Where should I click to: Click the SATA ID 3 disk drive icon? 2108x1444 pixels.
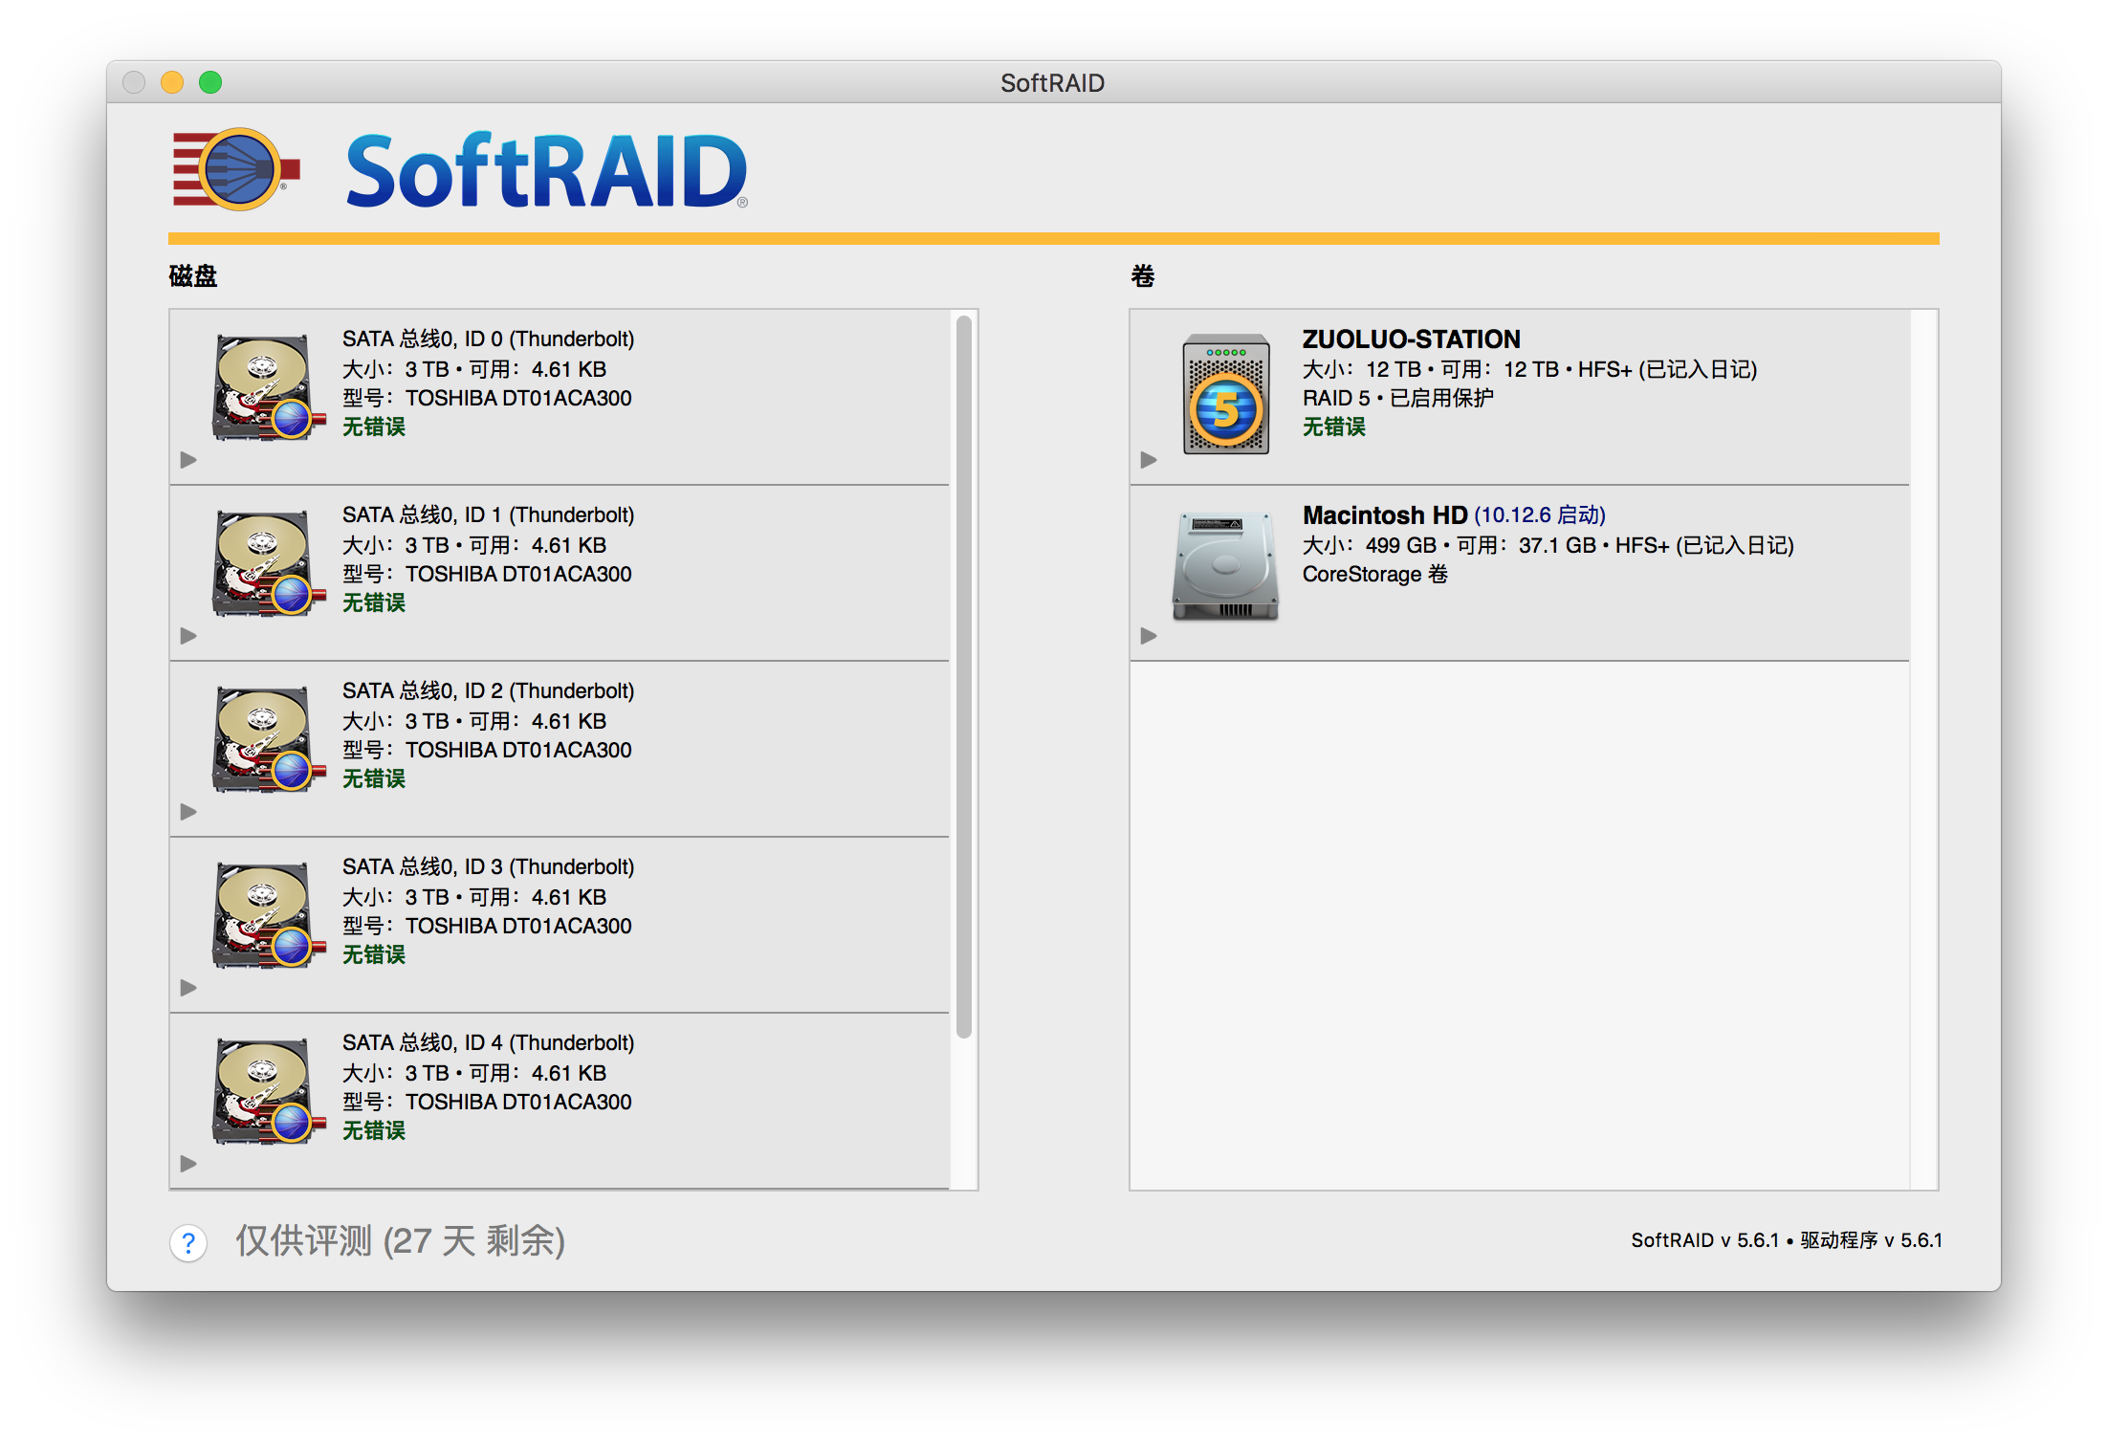click(x=265, y=915)
